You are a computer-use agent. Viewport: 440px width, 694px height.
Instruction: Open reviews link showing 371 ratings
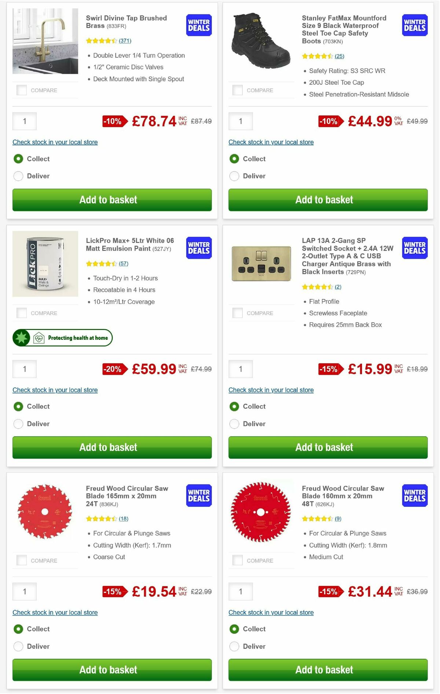click(125, 41)
